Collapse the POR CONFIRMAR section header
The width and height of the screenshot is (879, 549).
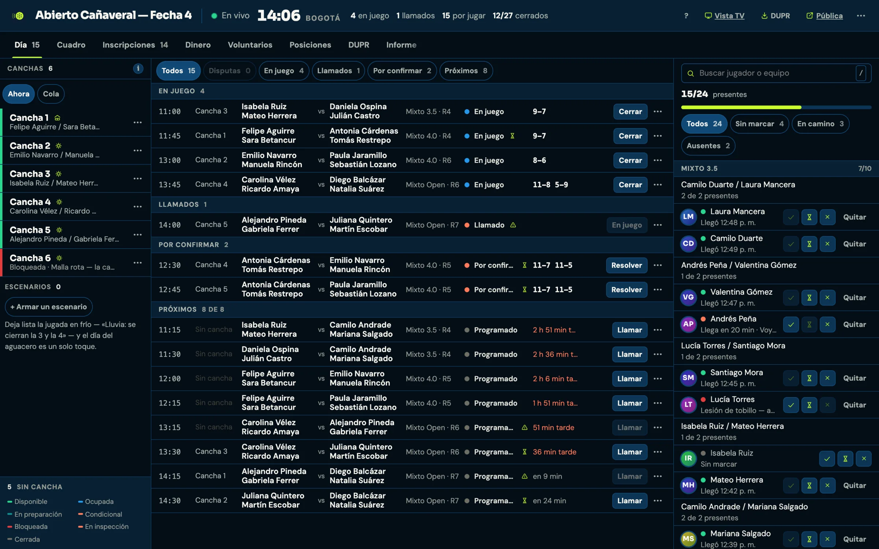point(412,244)
